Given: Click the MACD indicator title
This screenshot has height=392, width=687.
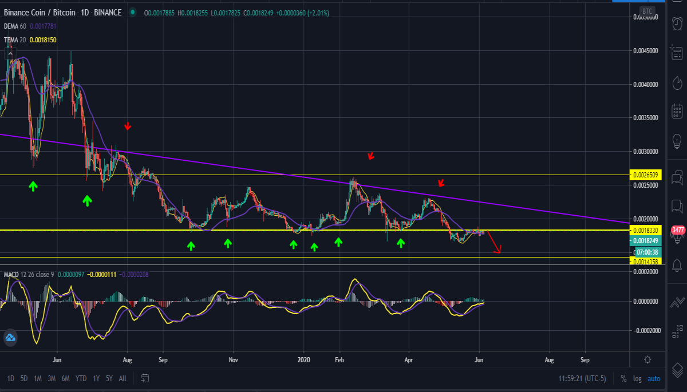Looking at the screenshot, I should click(x=11, y=275).
